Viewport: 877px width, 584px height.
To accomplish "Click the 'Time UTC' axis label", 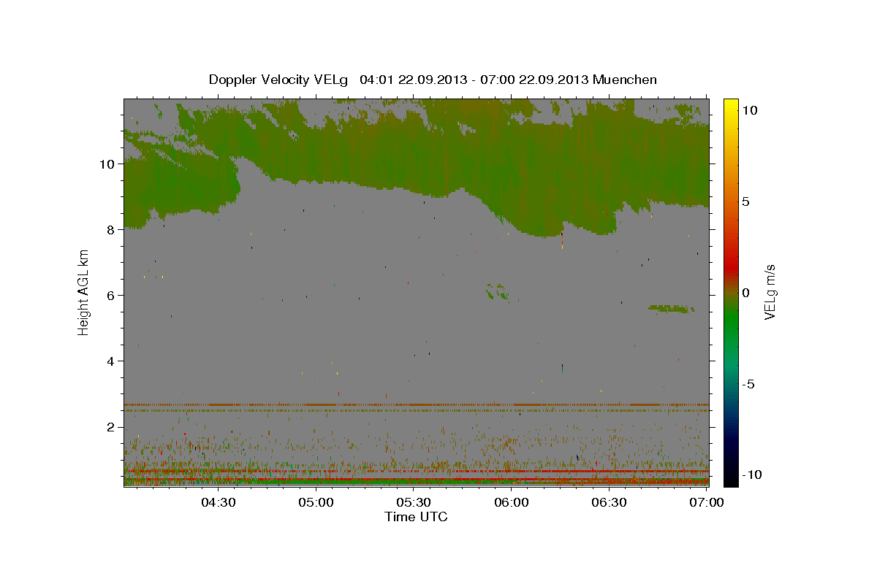I will [416, 517].
